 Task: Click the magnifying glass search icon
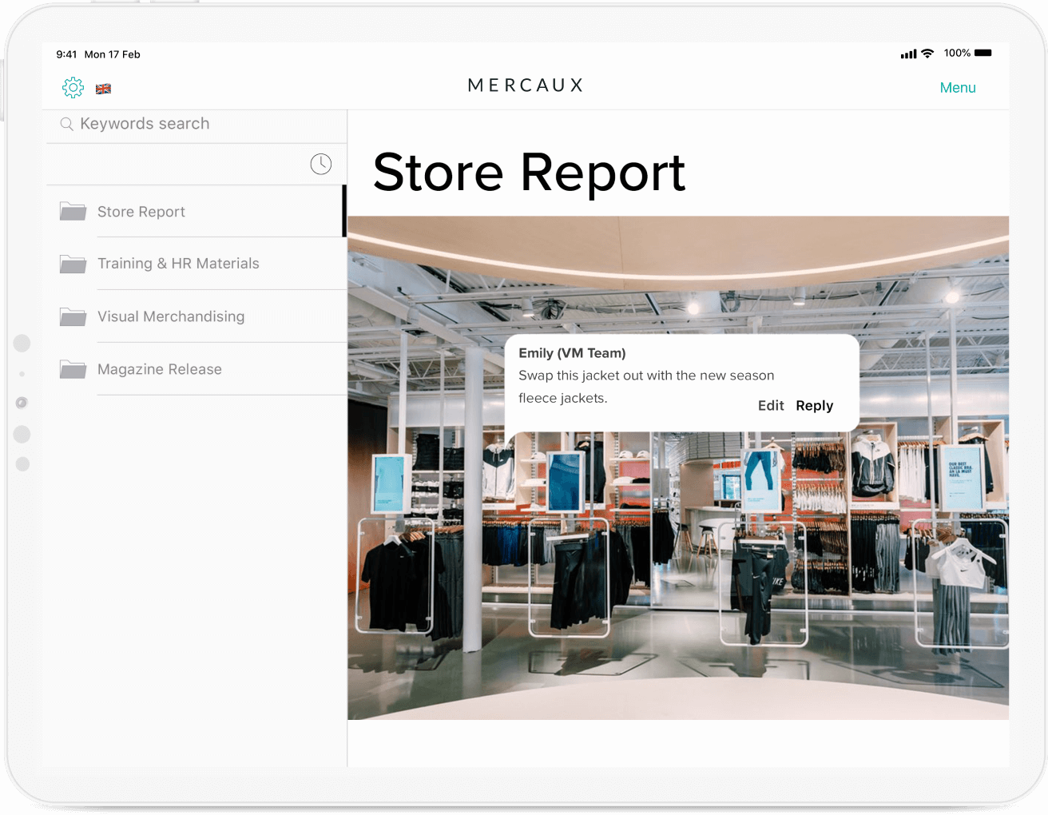pos(67,124)
